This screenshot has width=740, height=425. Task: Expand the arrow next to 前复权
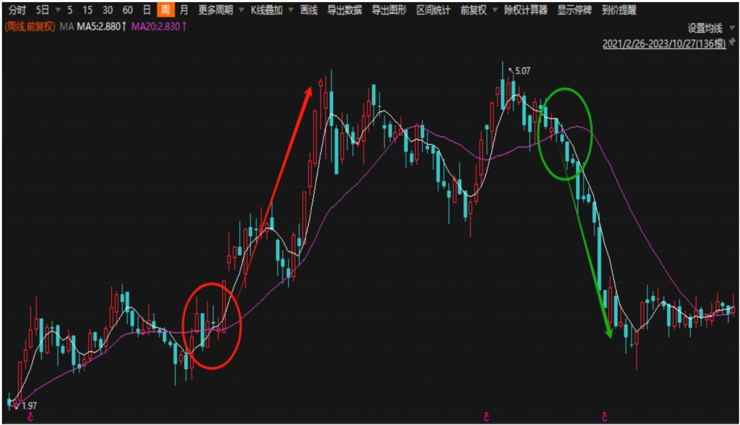tap(495, 10)
